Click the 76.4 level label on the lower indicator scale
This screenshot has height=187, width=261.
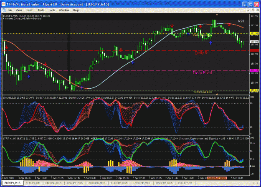(x=252, y=143)
